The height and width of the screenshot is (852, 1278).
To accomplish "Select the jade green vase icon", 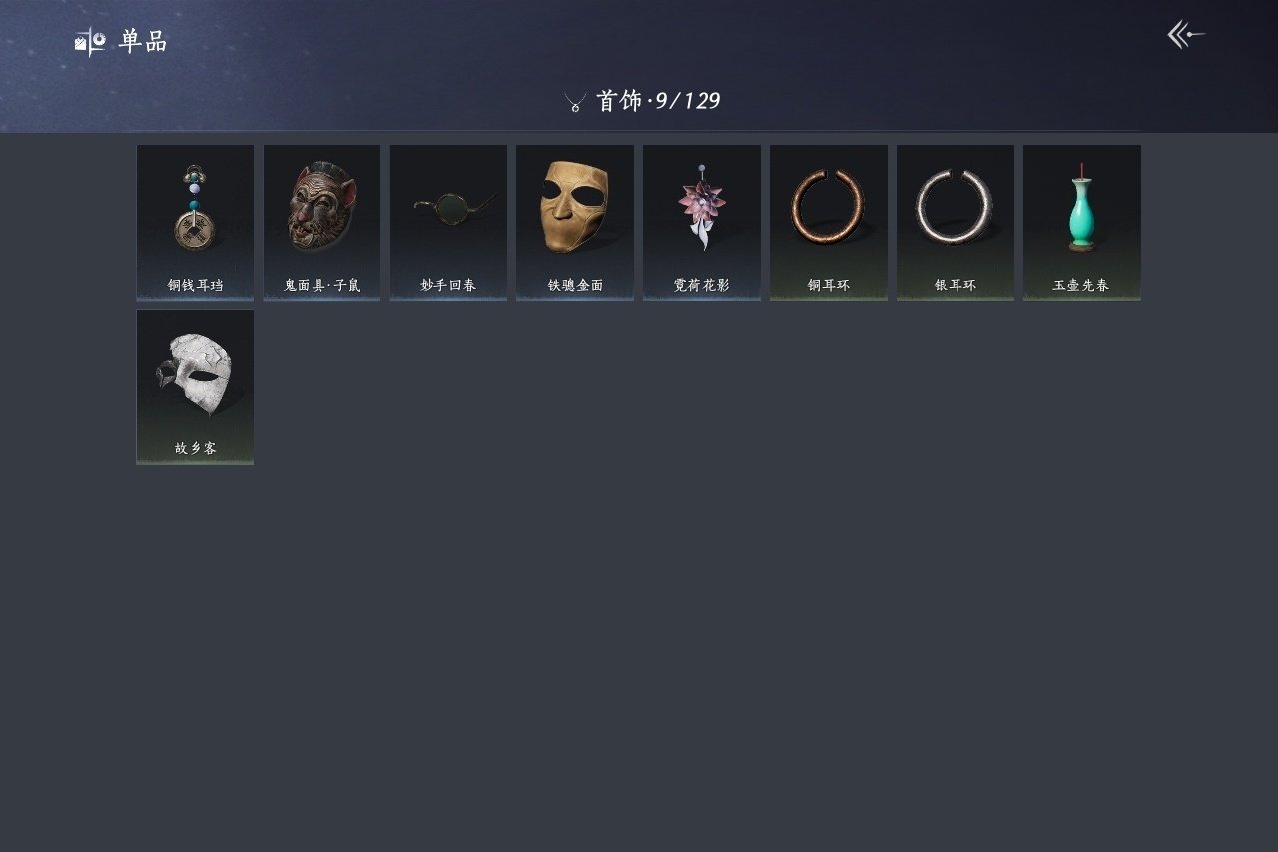I will (x=1081, y=208).
